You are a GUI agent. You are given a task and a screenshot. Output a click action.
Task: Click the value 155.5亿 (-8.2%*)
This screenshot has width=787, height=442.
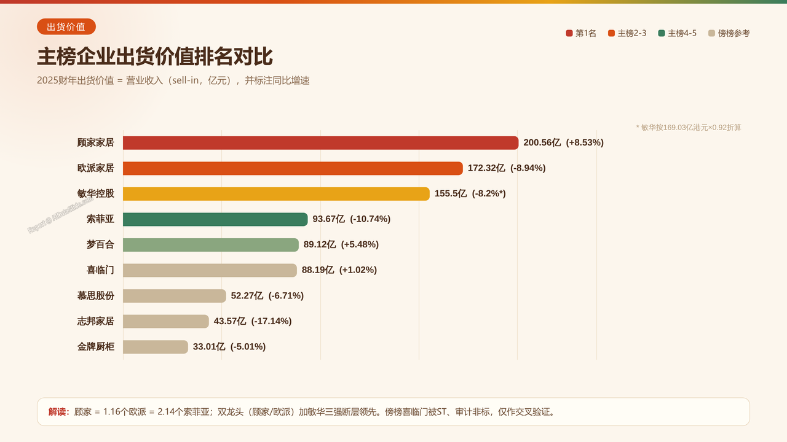click(470, 193)
